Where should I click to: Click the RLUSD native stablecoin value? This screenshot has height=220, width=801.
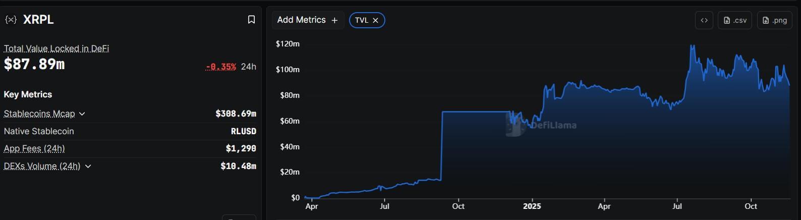pos(243,131)
